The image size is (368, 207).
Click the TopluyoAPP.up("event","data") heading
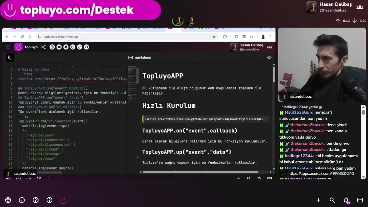pos(187,152)
